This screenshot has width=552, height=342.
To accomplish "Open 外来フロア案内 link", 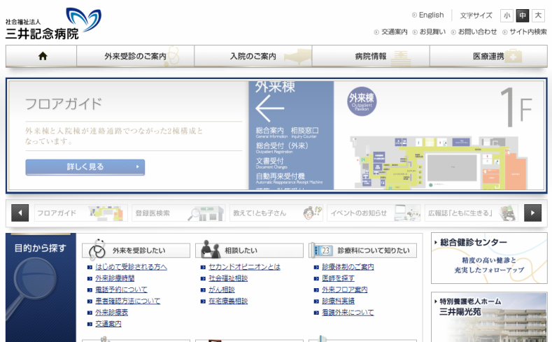I will 345,290.
